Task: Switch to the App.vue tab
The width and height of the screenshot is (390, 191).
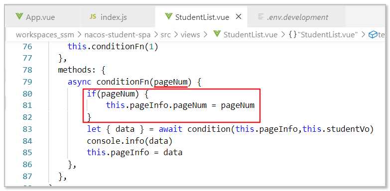Action: [x=42, y=17]
